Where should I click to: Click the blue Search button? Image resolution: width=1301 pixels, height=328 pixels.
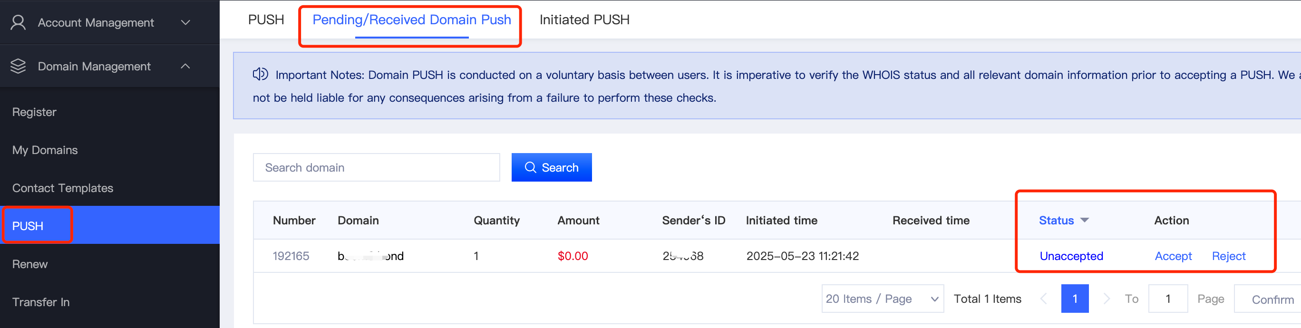tap(552, 167)
